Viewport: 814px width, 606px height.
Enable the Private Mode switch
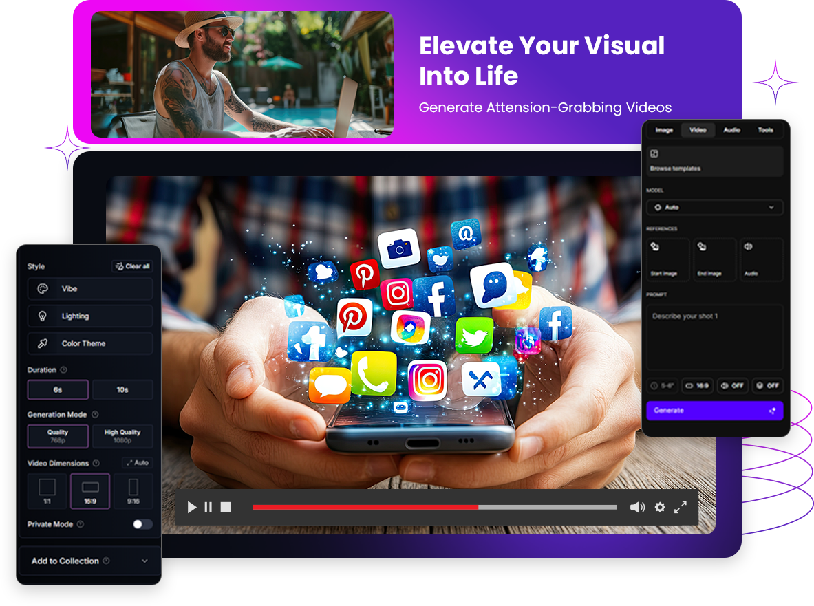click(142, 524)
